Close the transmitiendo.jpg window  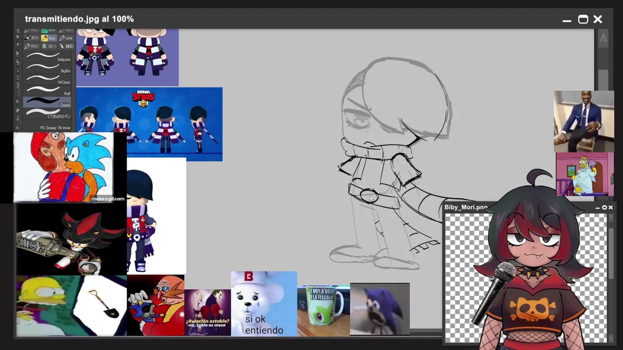[x=598, y=19]
